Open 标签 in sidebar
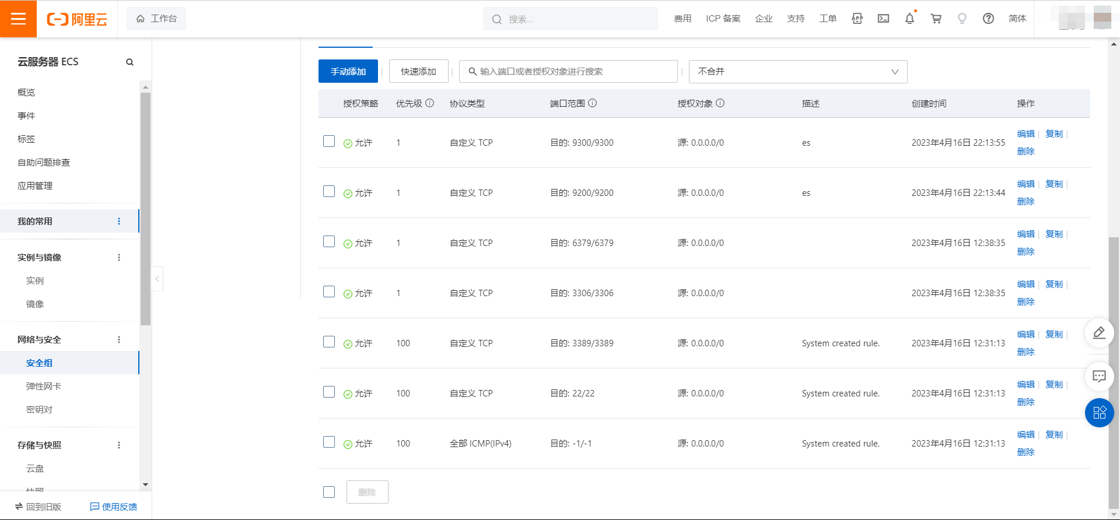1120x520 pixels. pos(26,139)
